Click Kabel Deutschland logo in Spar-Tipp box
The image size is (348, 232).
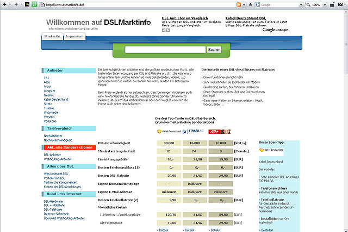(271, 150)
